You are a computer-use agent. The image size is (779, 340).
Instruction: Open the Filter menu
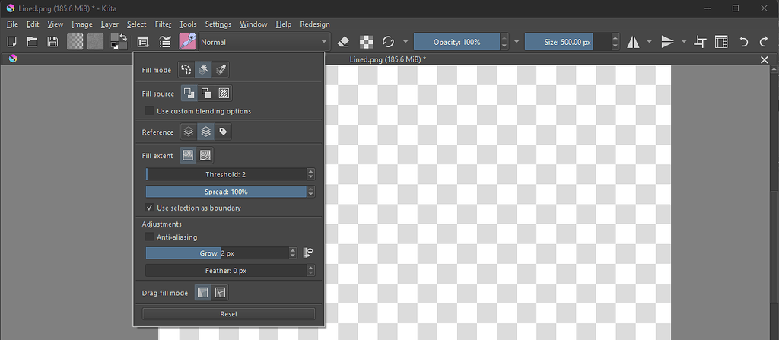click(x=163, y=24)
